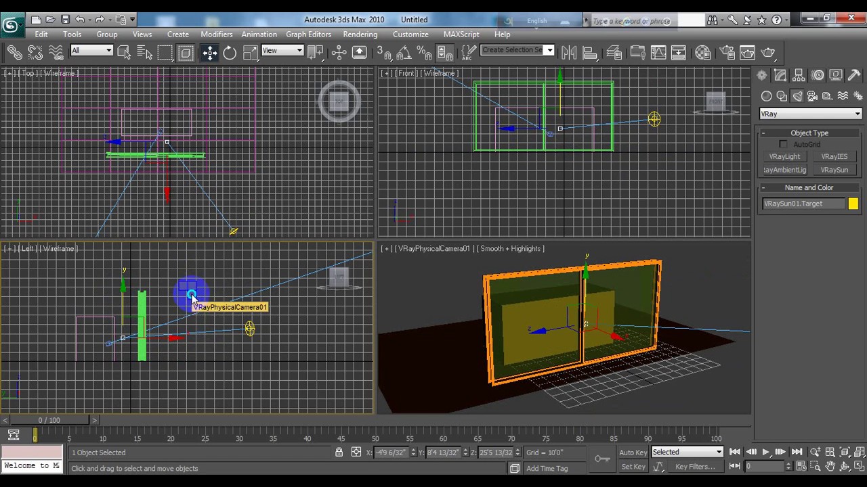Image resolution: width=867 pixels, height=487 pixels.
Task: Open the MAXScript menu
Action: pyautogui.click(x=461, y=34)
